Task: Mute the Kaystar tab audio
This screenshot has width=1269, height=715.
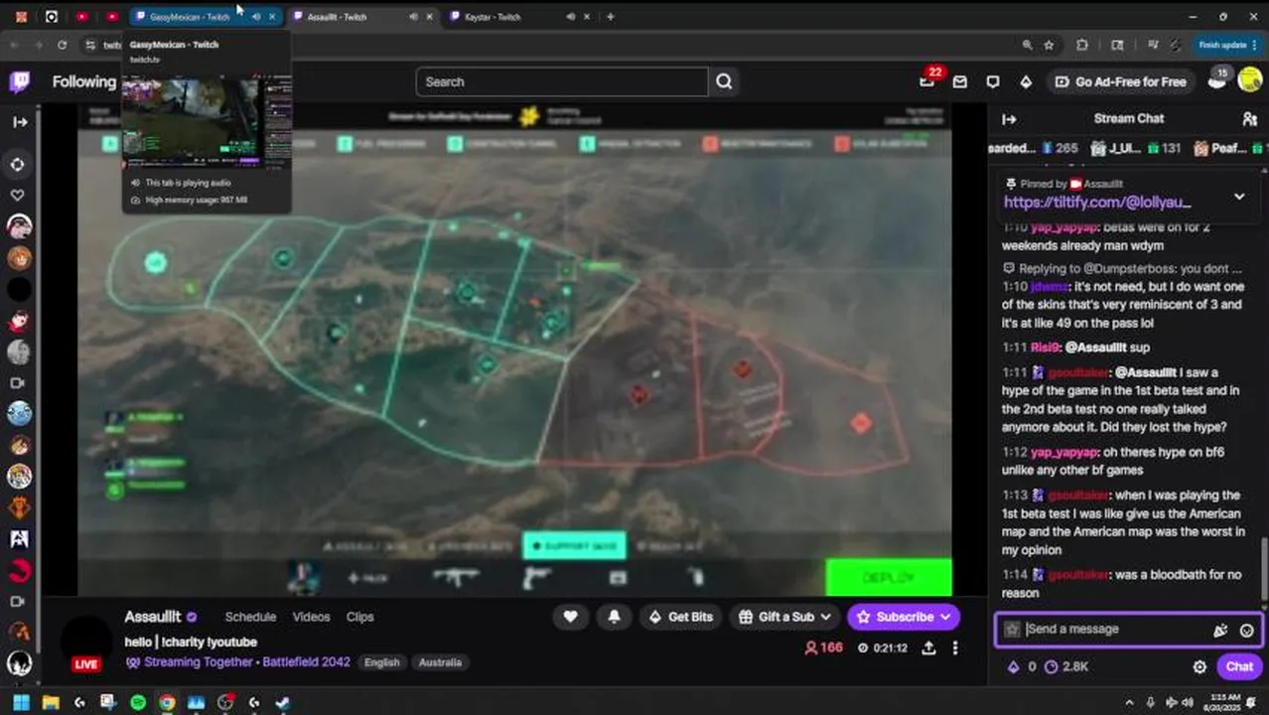Action: click(x=570, y=17)
